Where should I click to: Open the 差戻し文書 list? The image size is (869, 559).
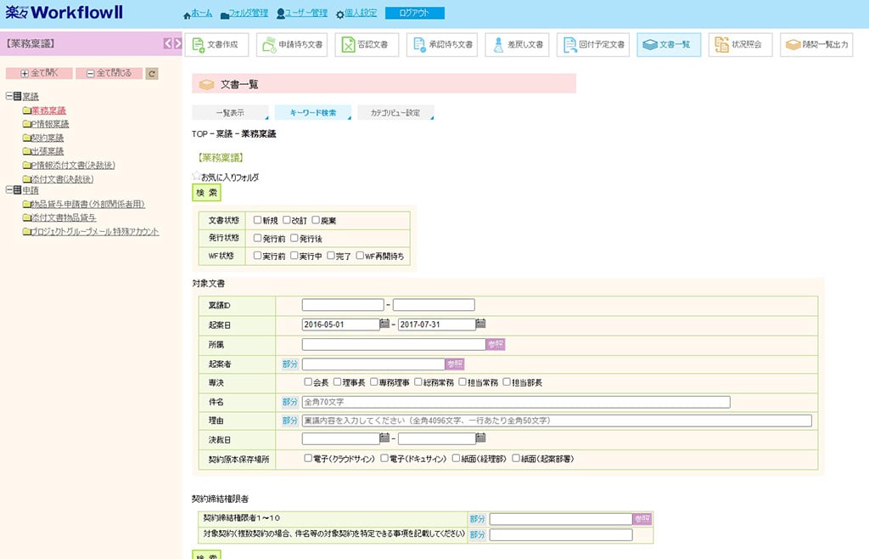(x=517, y=45)
